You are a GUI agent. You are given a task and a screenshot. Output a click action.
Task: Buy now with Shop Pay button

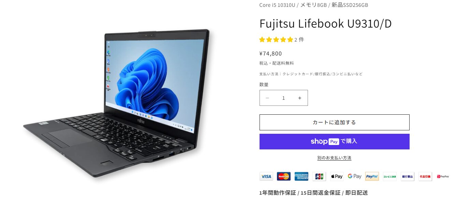334,142
